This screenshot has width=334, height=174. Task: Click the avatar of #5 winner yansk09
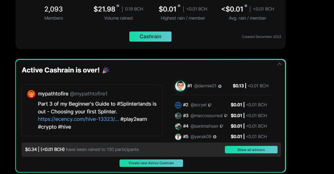coord(178,137)
